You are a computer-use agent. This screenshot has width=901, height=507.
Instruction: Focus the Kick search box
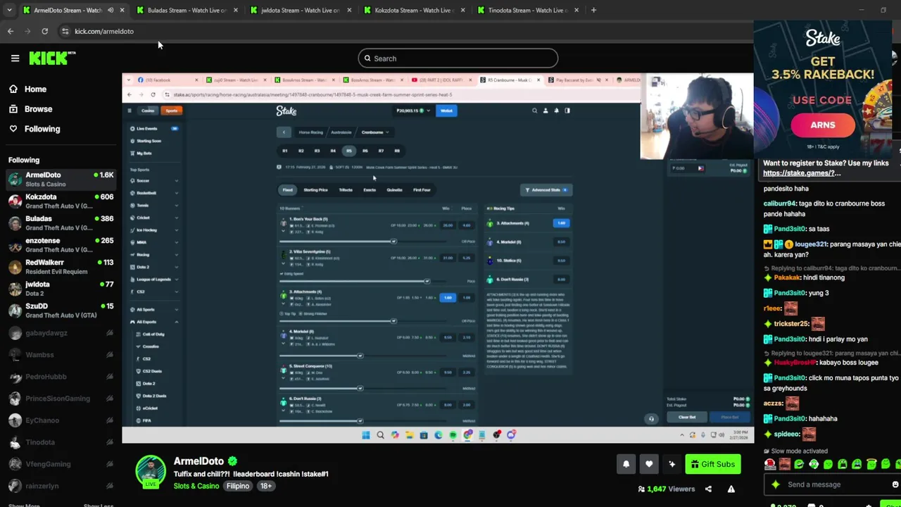click(x=458, y=58)
